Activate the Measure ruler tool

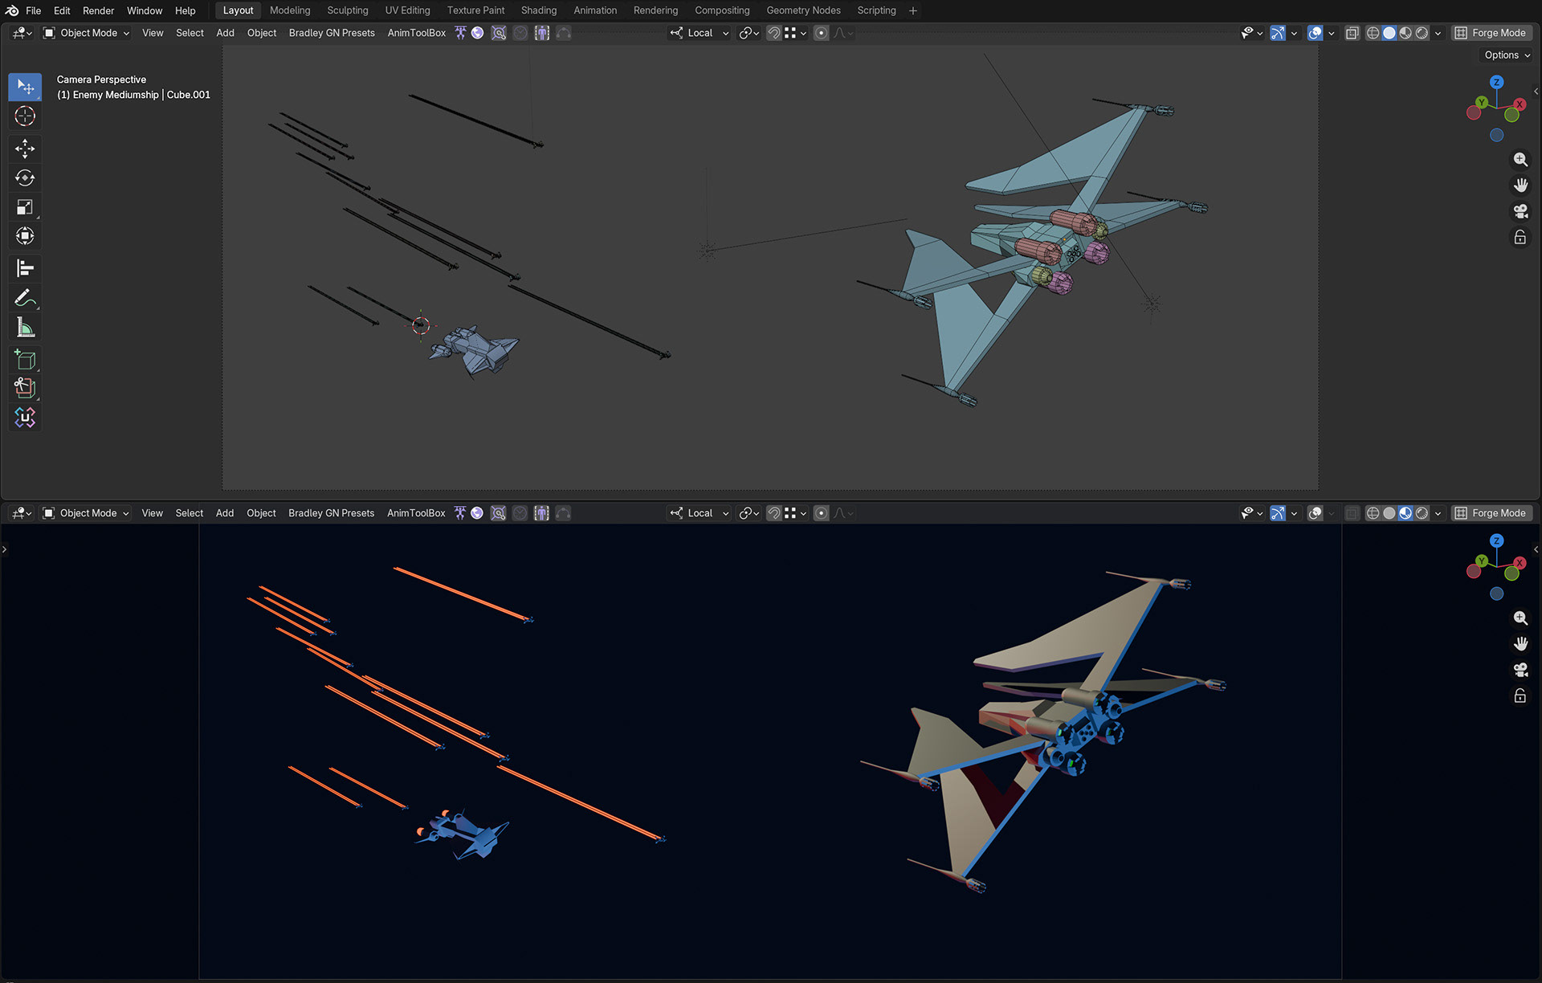[25, 328]
